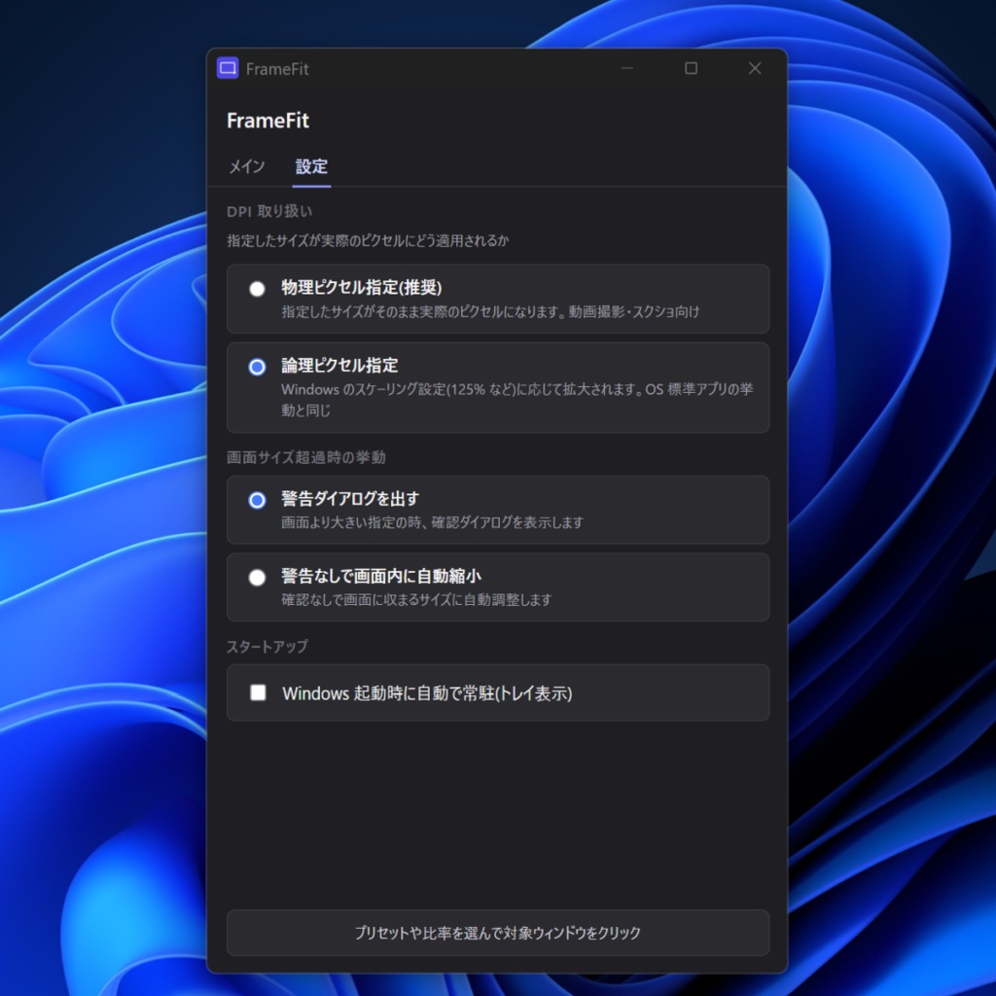Click the text 確認なしで画面に収まるサイズに自動調整します
This screenshot has width=996, height=996.
click(416, 599)
